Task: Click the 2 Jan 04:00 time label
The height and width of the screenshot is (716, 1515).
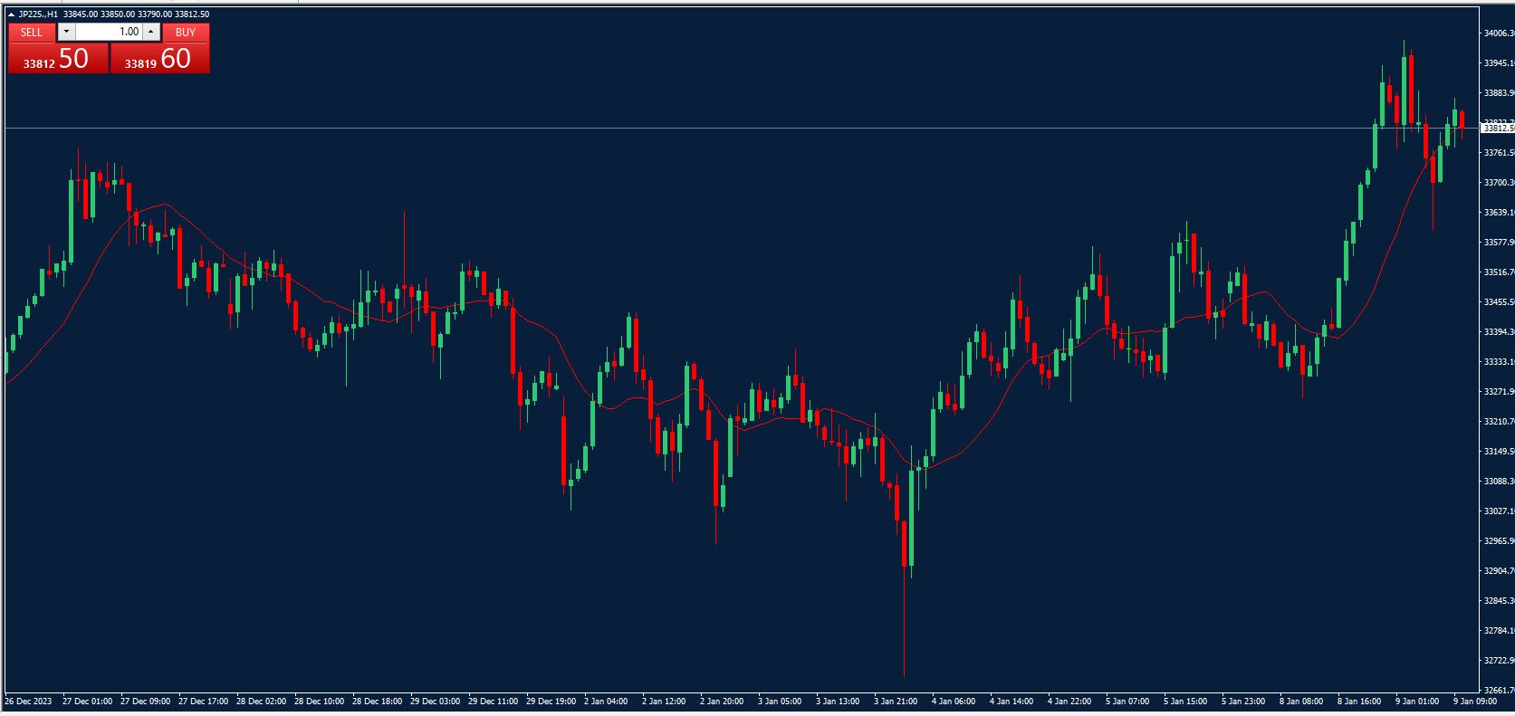Action: (x=608, y=701)
